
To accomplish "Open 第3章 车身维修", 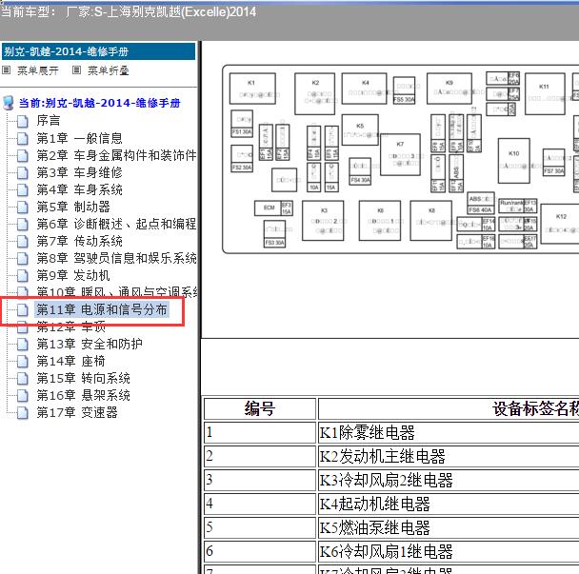I will click(x=79, y=172).
